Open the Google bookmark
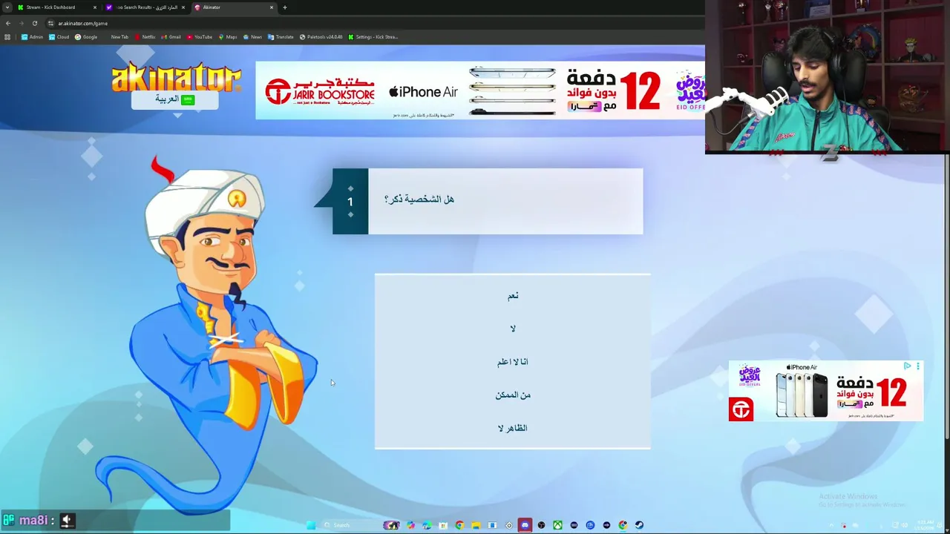 pos(86,37)
